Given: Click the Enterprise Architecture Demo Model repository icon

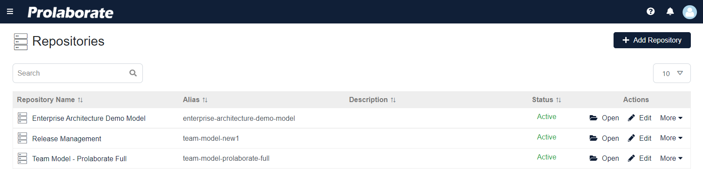Looking at the screenshot, I should coord(23,118).
